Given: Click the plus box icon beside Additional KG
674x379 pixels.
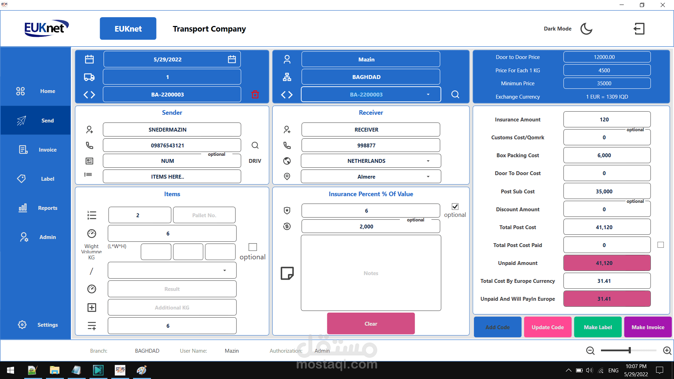Looking at the screenshot, I should coord(92,307).
